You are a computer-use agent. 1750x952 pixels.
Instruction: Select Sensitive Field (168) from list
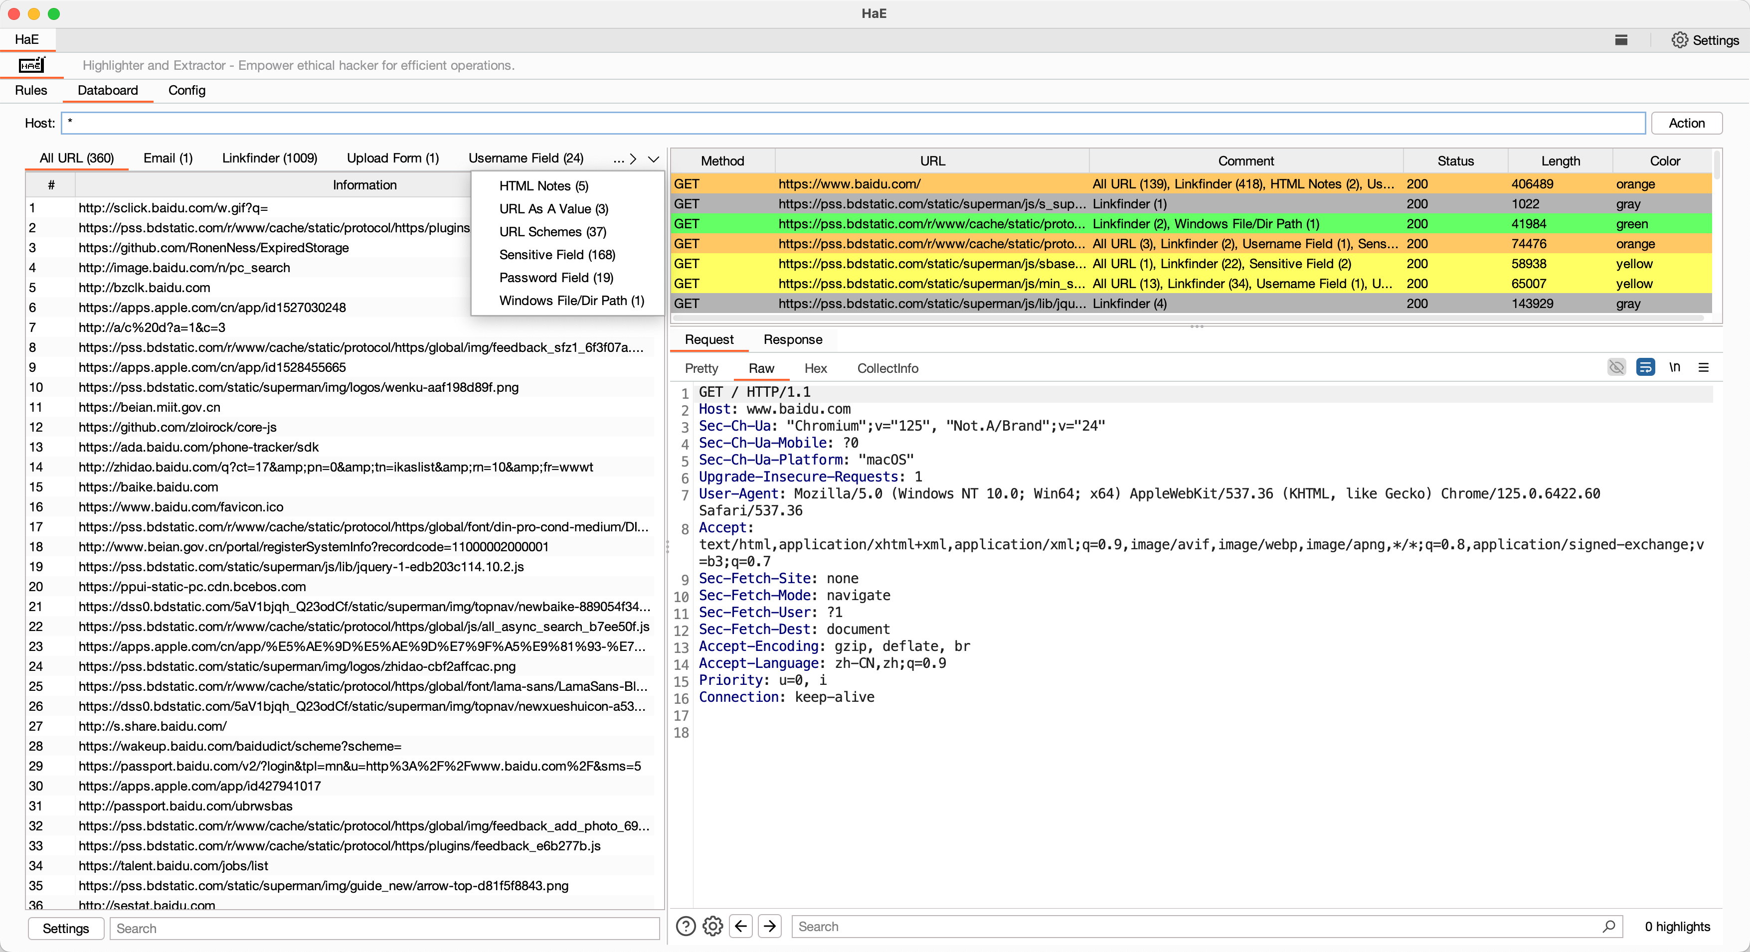(557, 255)
